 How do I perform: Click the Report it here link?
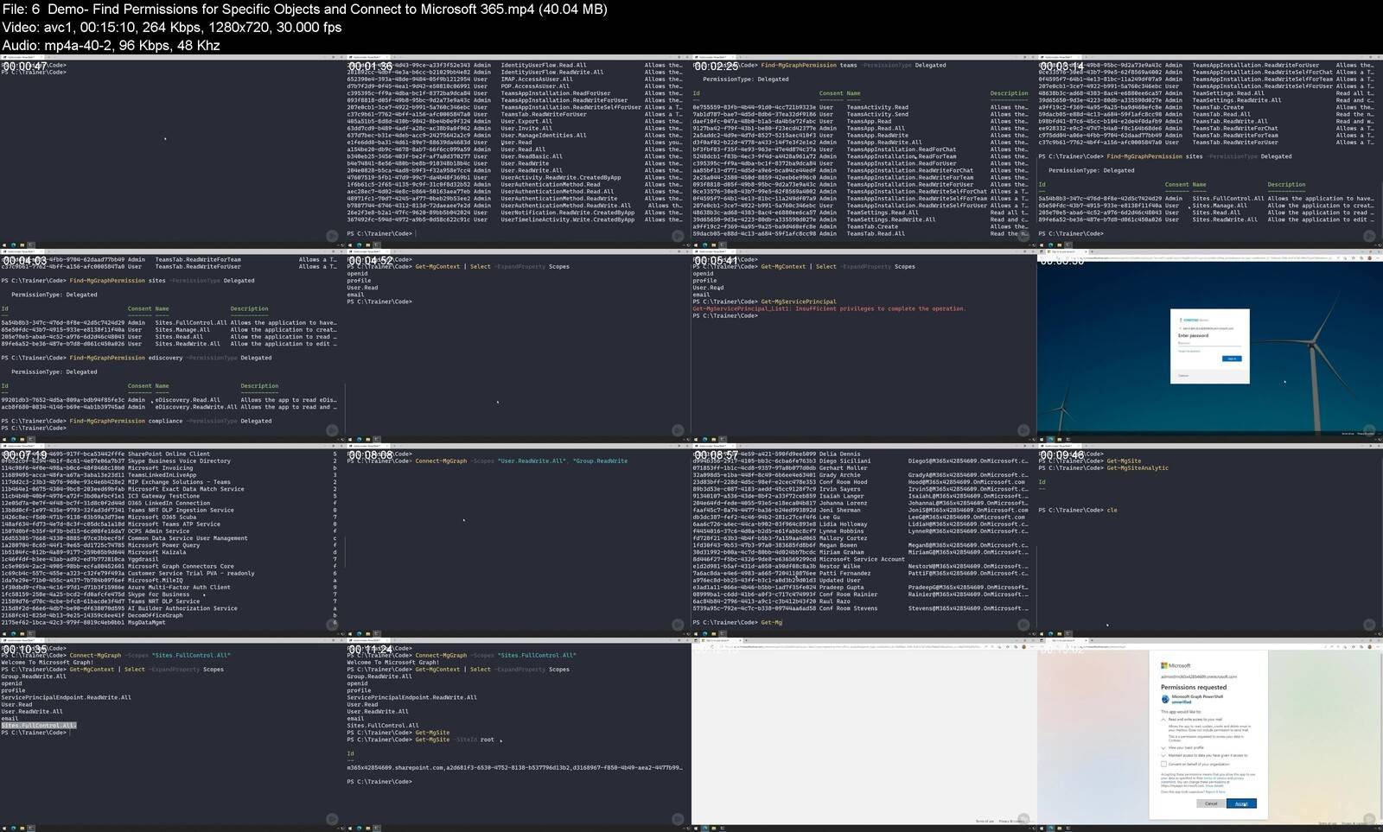pyautogui.click(x=1215, y=792)
